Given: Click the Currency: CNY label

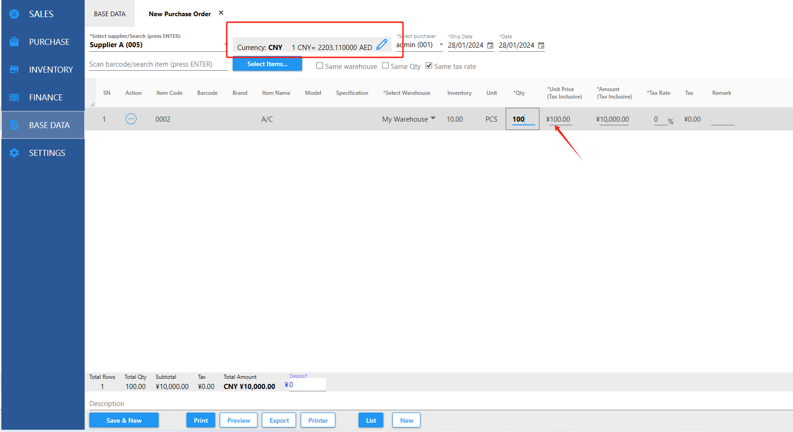Looking at the screenshot, I should tap(260, 48).
